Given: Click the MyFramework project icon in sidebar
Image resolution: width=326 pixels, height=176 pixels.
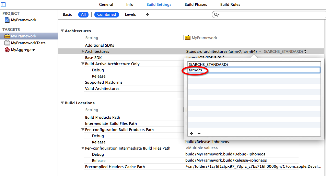Looking at the screenshot, I should pos(7,20).
